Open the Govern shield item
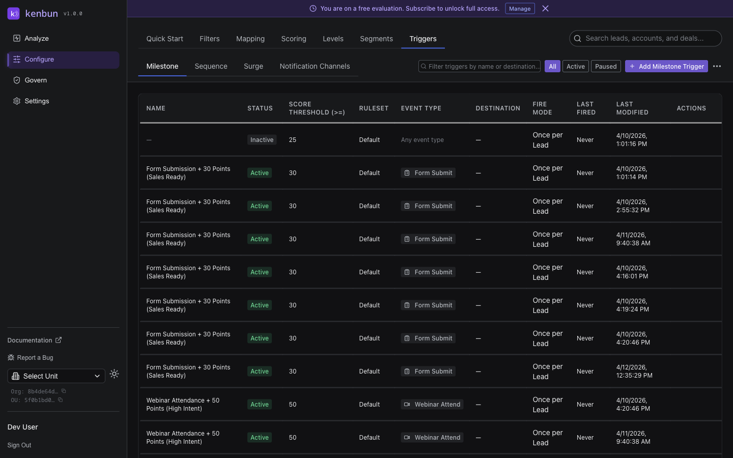This screenshot has width=733, height=458. pos(63,80)
